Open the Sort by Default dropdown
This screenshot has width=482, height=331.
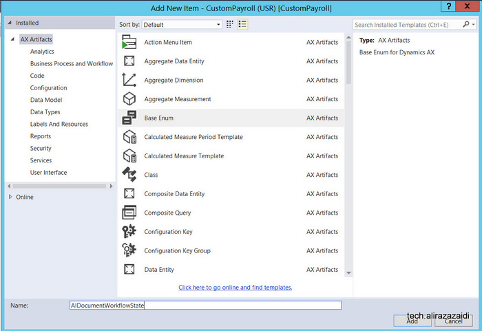(x=182, y=25)
